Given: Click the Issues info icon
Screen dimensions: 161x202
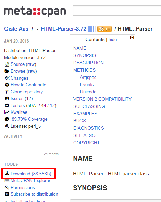Looking at the screenshot, I should [x=7, y=98].
